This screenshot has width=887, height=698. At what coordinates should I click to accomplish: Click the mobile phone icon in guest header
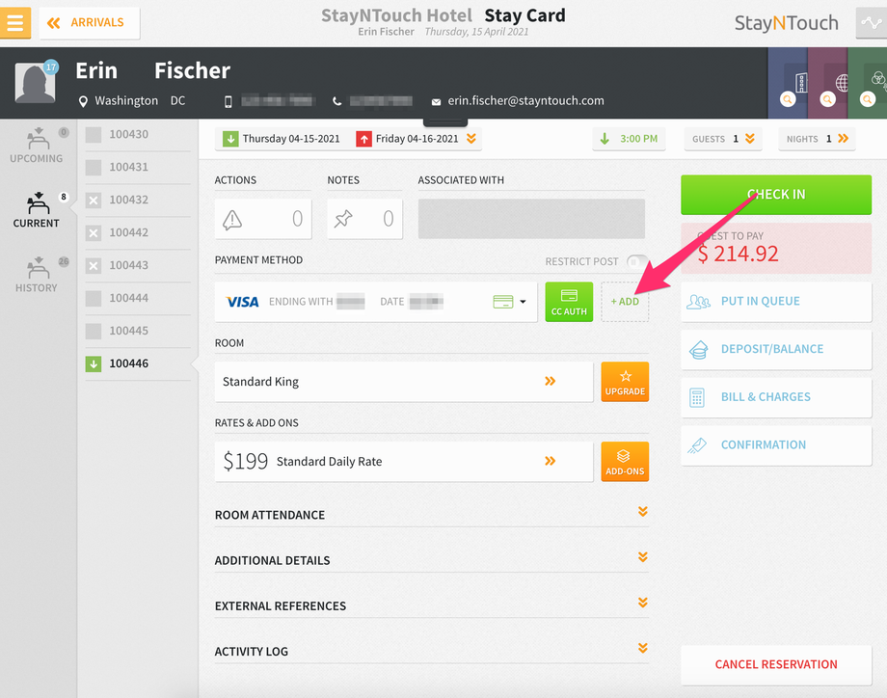[x=228, y=102]
